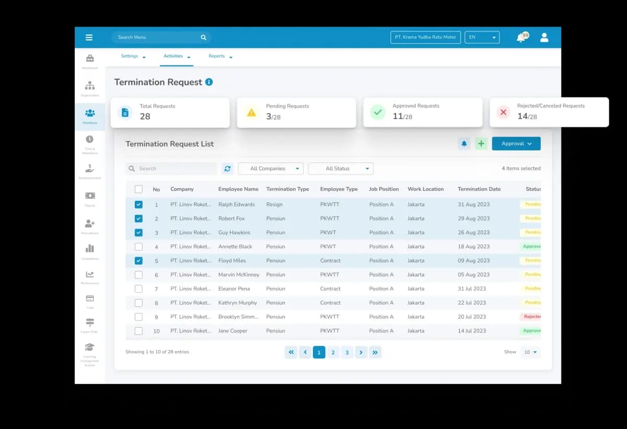Click the refresh icon beside Search field
Viewport: 627px width, 429px height.
point(227,168)
